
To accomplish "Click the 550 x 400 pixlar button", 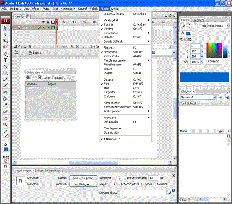I will (x=82, y=178).
